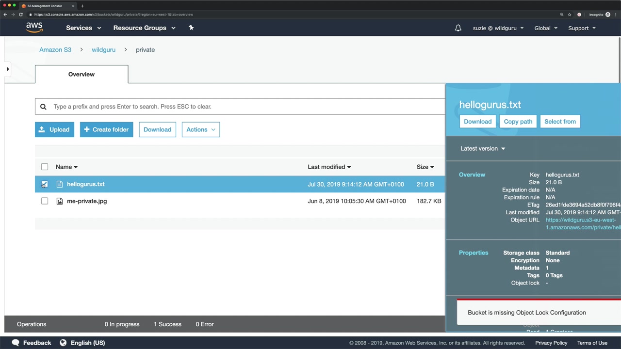
Task: Click the '0 Error' operations status
Action: click(x=205, y=324)
